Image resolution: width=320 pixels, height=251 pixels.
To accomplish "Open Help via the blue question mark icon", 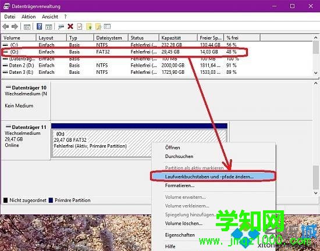I will click(39, 27).
